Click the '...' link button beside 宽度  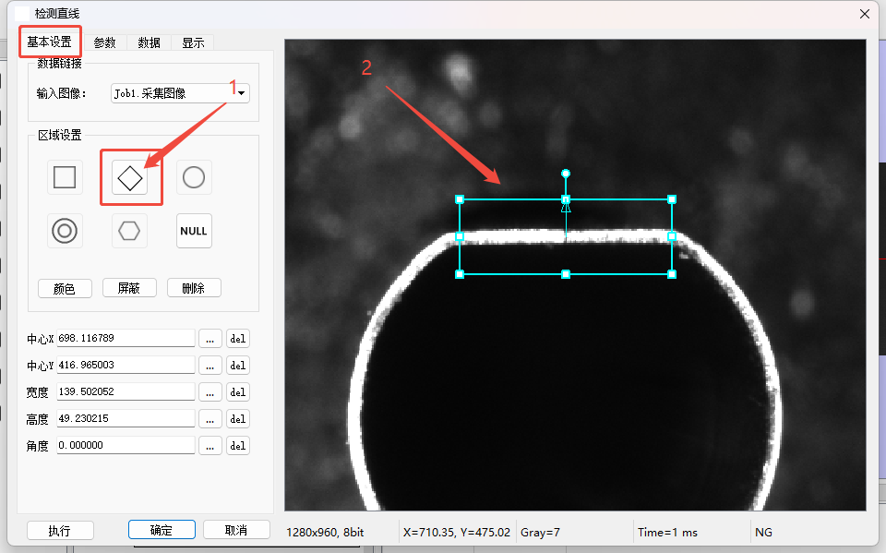(x=210, y=392)
